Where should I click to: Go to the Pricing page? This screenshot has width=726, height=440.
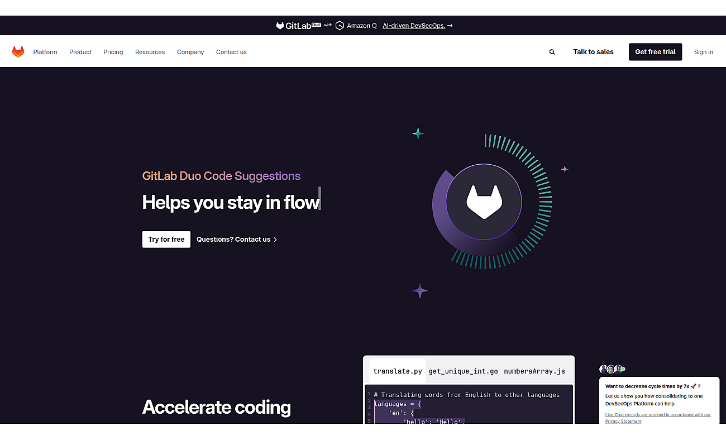pyautogui.click(x=113, y=52)
